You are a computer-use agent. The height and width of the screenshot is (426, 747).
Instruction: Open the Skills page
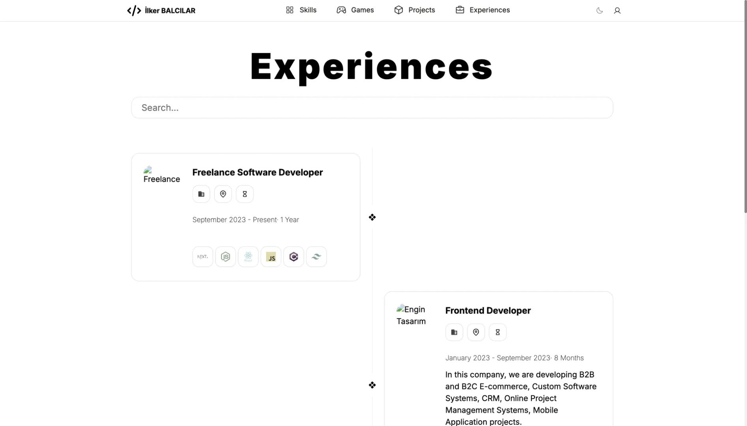[x=301, y=10]
